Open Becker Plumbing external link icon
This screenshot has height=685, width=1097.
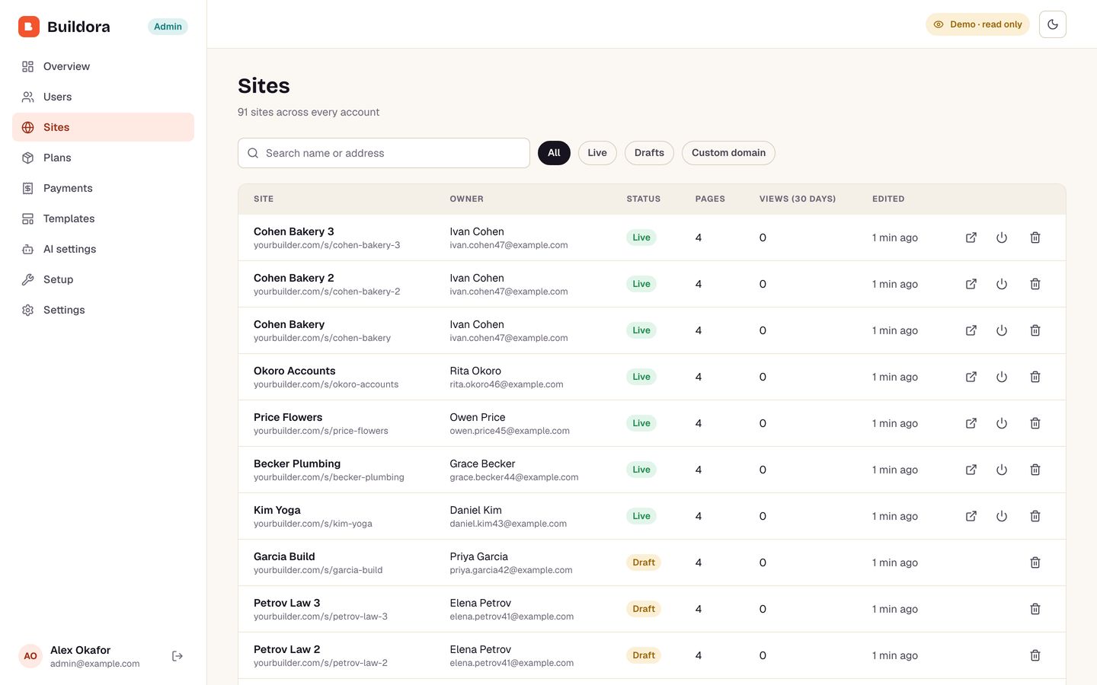coord(971,470)
